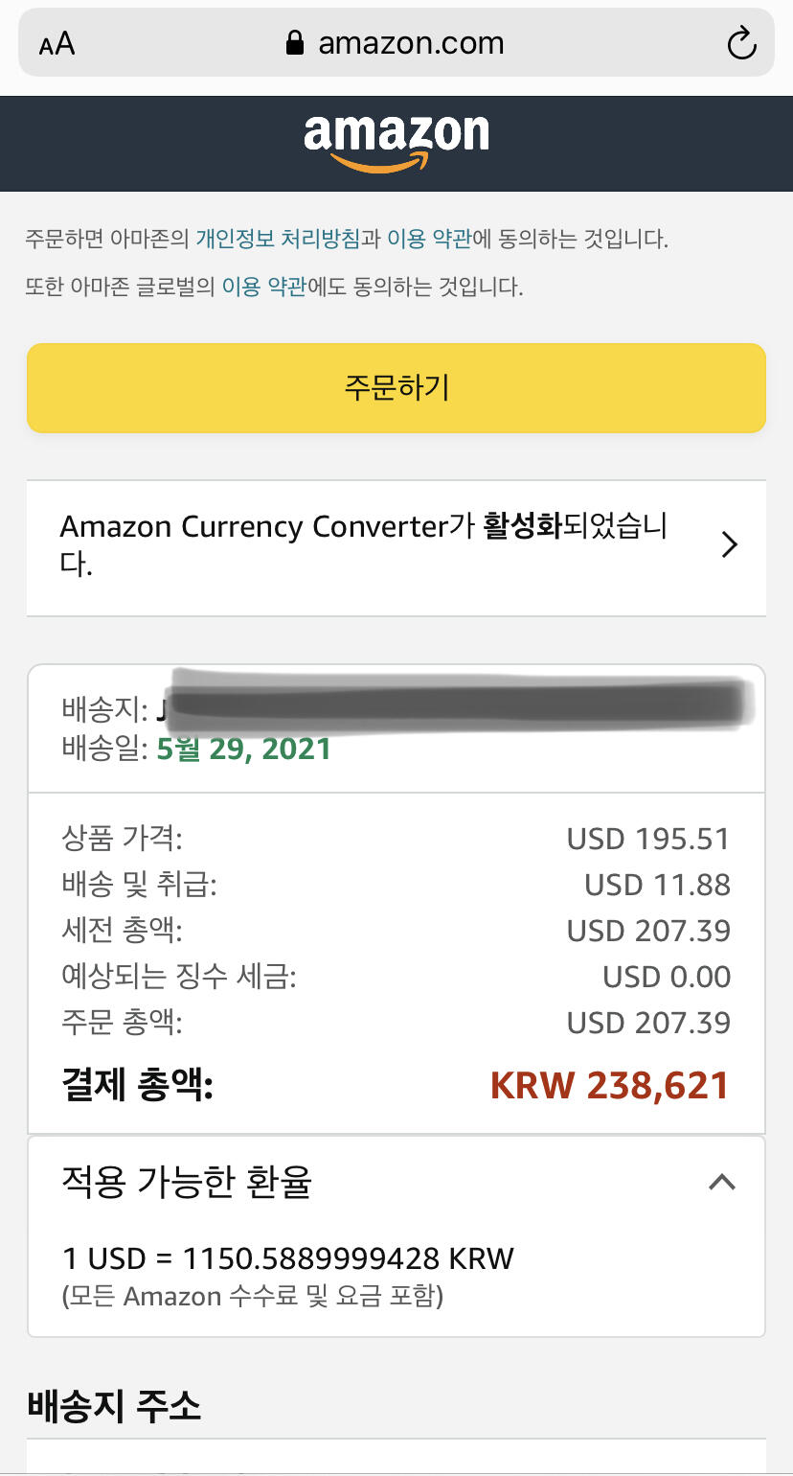The image size is (793, 1476).
Task: Click the padlock icon beside amazon.com
Action: [x=295, y=43]
